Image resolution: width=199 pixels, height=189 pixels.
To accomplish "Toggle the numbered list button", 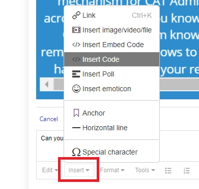I will (187, 170).
